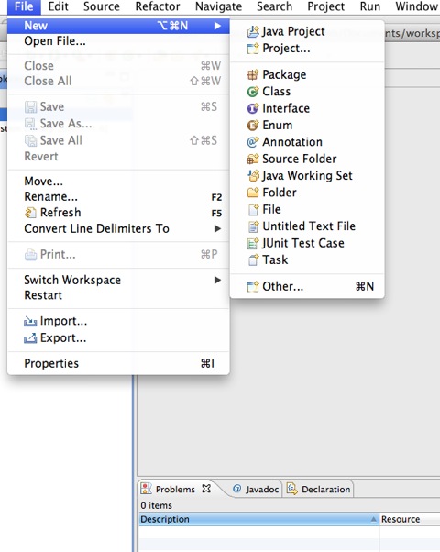This screenshot has width=440, height=552.
Task: Switch to the Declaration tab
Action: (x=319, y=489)
